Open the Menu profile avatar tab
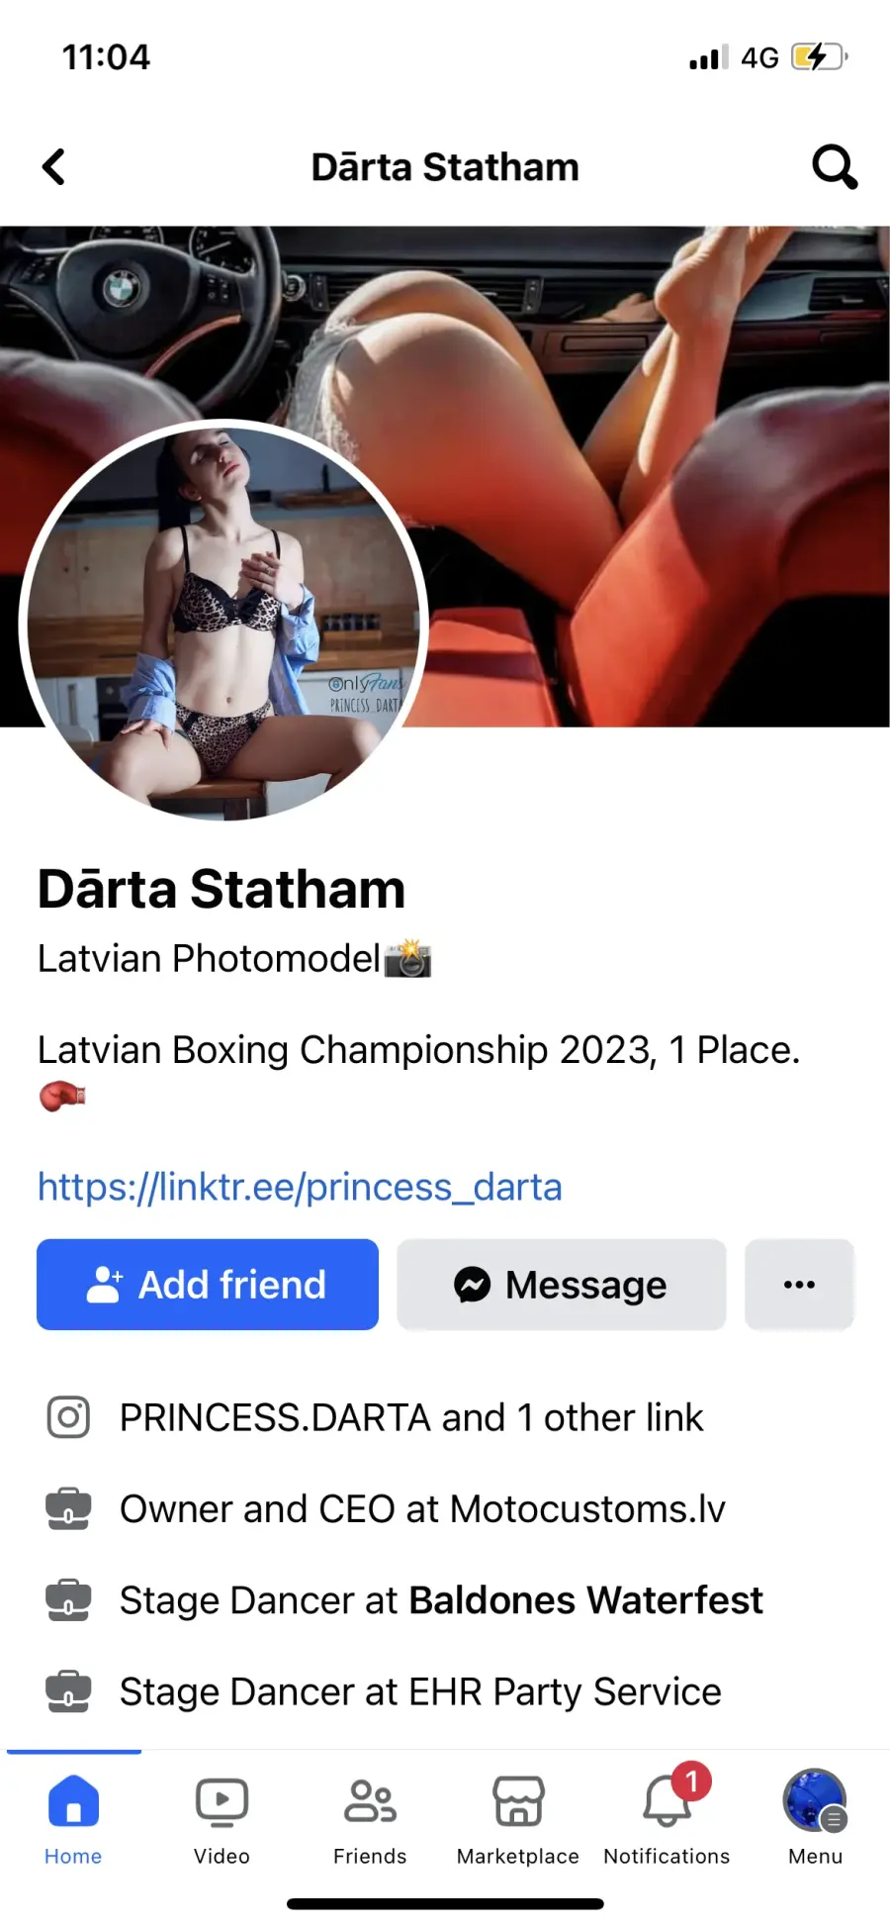Screen dimensions: 890x1928 click(815, 1819)
